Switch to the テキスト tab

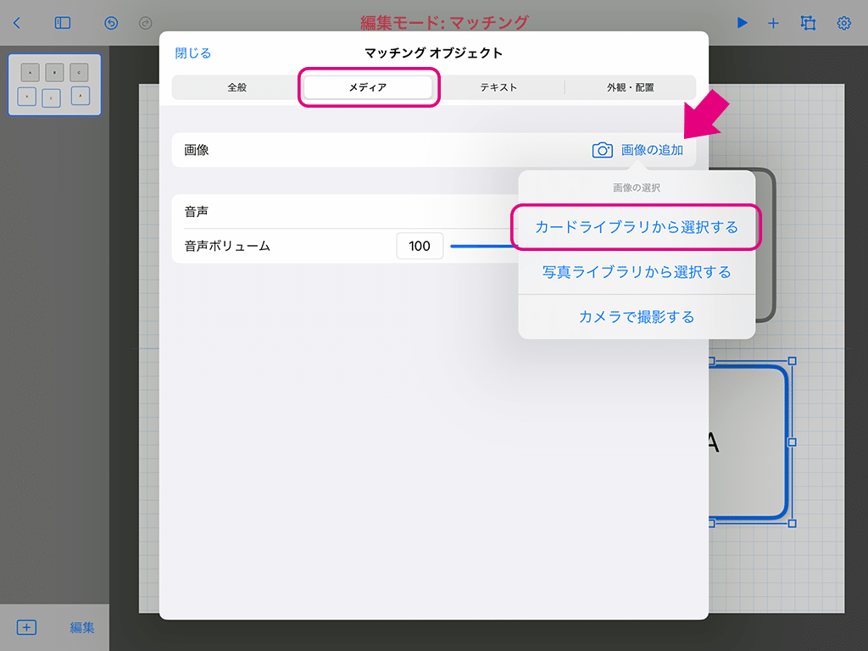click(498, 87)
